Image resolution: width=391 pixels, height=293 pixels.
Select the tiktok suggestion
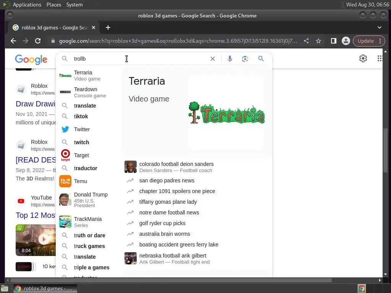[89, 116]
